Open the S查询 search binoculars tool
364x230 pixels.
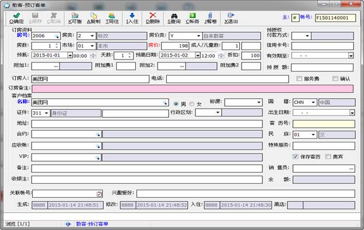(x=174, y=18)
